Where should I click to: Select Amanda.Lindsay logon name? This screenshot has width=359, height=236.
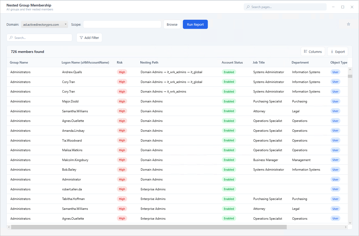click(73, 131)
